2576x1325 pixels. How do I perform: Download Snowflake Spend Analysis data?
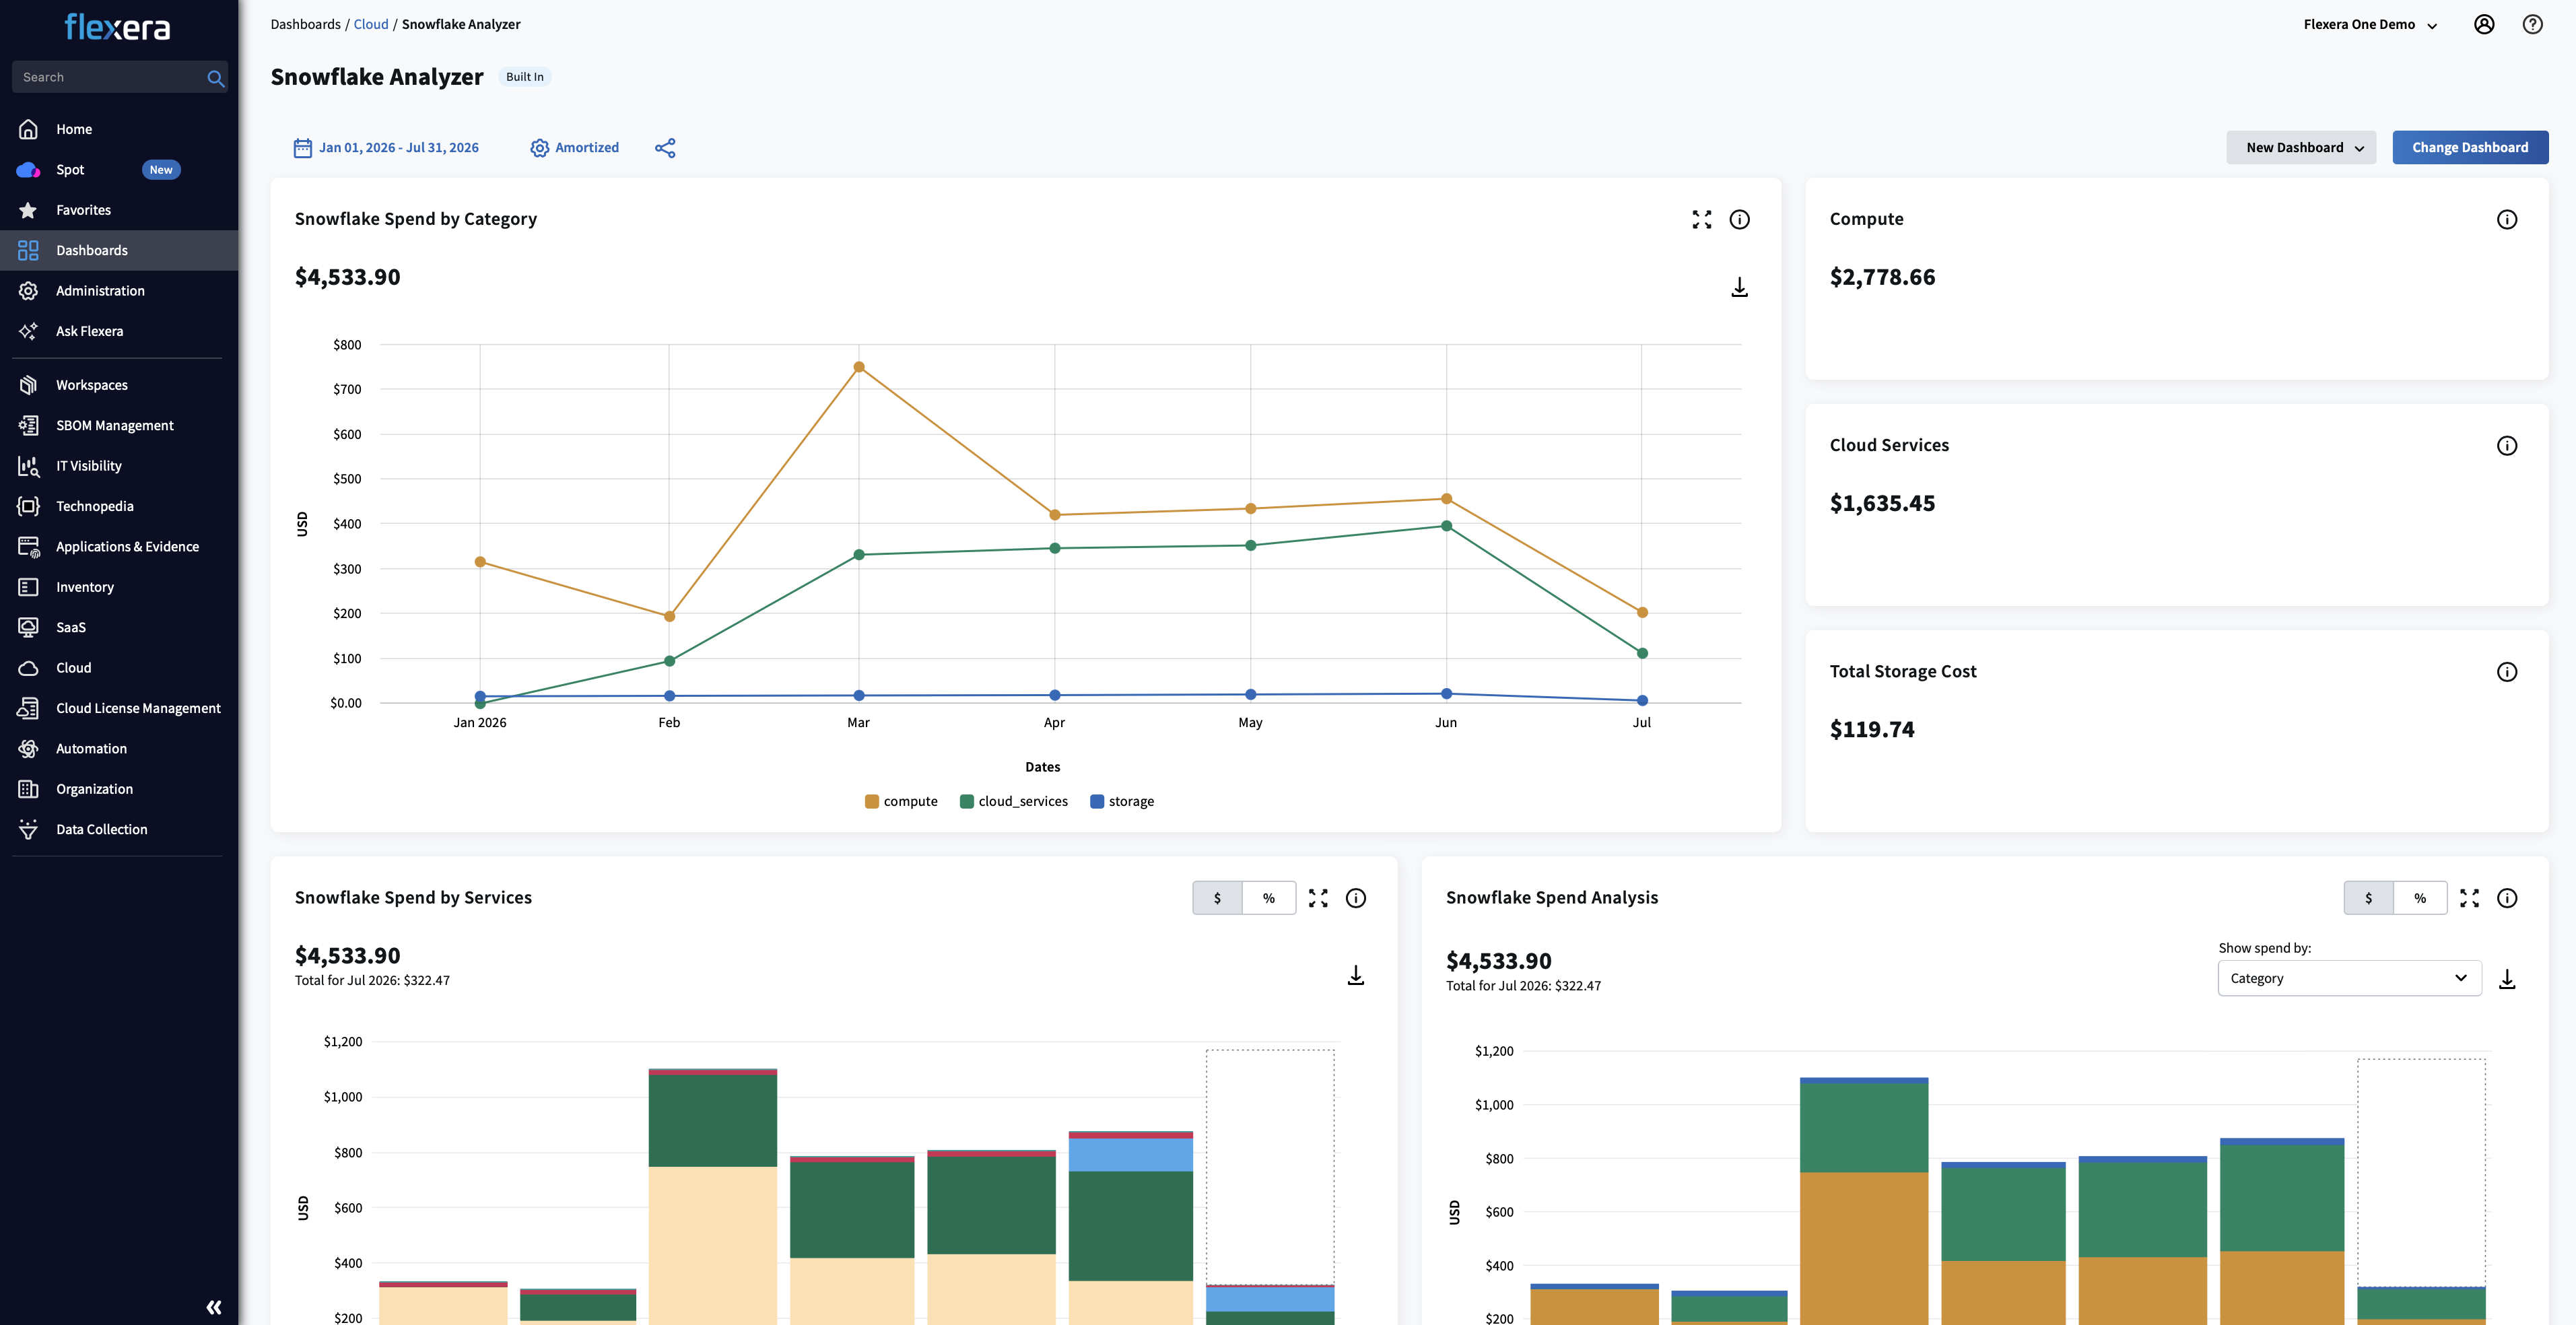point(2507,979)
